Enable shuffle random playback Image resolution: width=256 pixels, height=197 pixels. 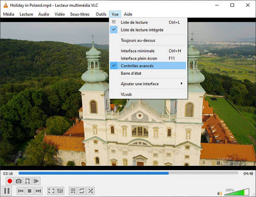click(x=91, y=191)
